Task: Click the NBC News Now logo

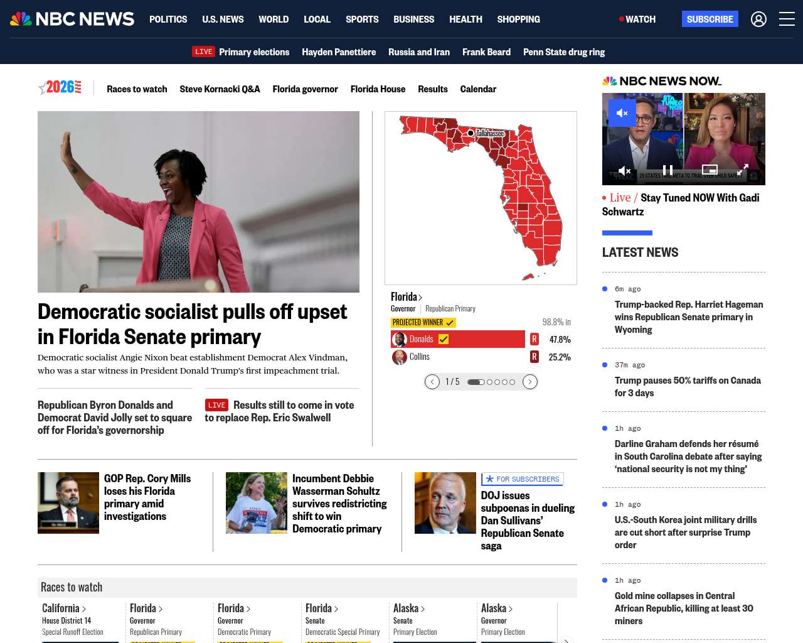Action: click(662, 81)
